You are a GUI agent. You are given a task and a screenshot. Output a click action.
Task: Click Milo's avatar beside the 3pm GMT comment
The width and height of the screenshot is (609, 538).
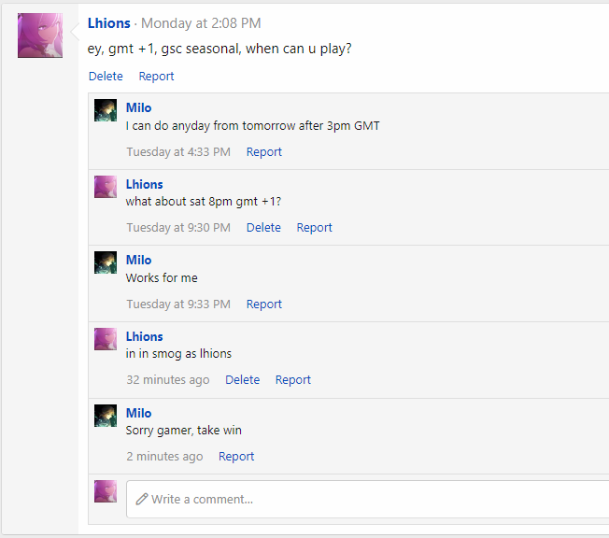click(x=106, y=110)
